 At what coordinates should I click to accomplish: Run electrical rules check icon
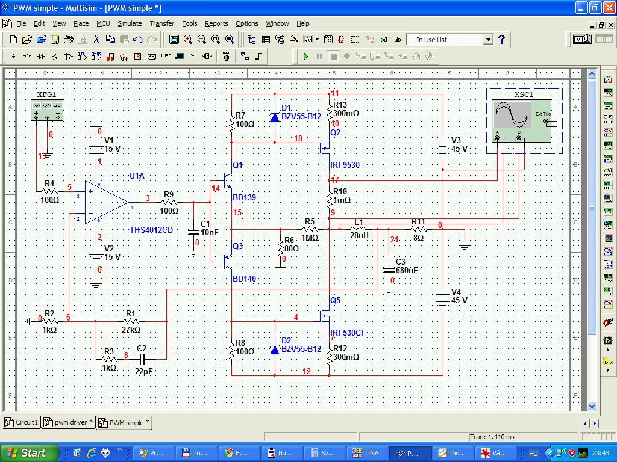(x=342, y=40)
